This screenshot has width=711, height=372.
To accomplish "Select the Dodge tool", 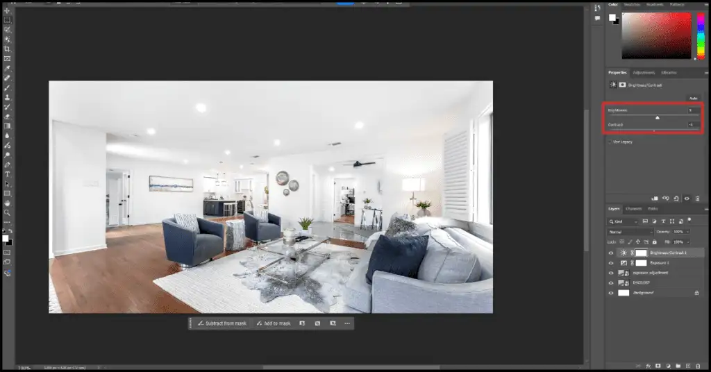I will 7,155.
